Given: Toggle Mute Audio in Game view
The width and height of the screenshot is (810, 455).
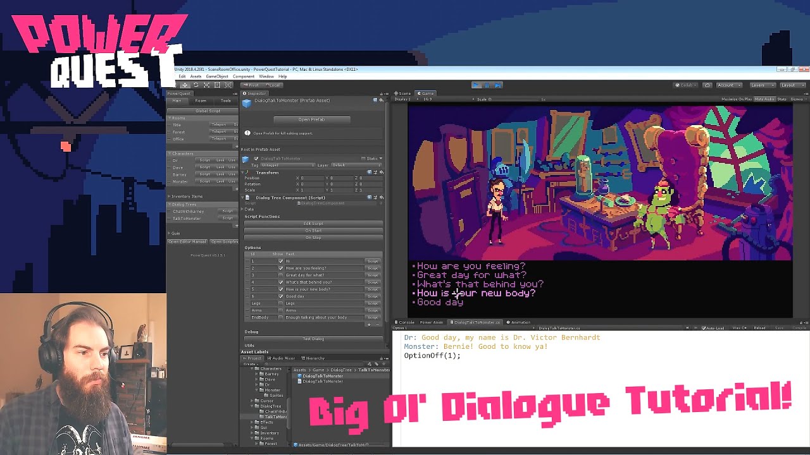Looking at the screenshot, I should [x=764, y=99].
